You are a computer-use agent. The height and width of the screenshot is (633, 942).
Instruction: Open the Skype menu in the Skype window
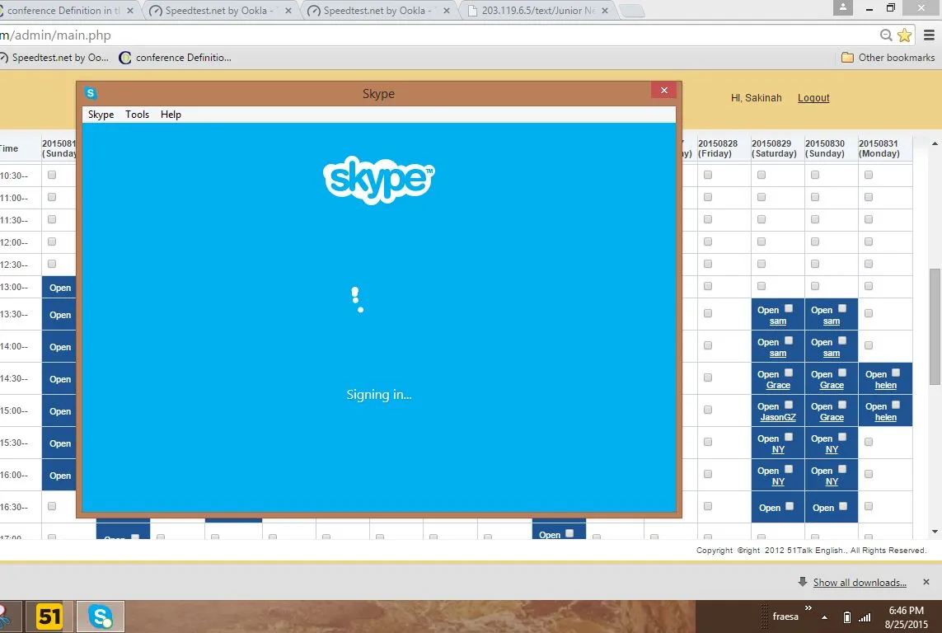point(101,115)
